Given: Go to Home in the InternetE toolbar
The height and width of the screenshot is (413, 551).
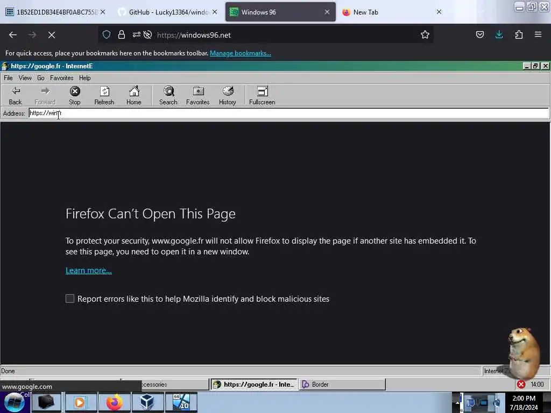Looking at the screenshot, I should coord(134,96).
